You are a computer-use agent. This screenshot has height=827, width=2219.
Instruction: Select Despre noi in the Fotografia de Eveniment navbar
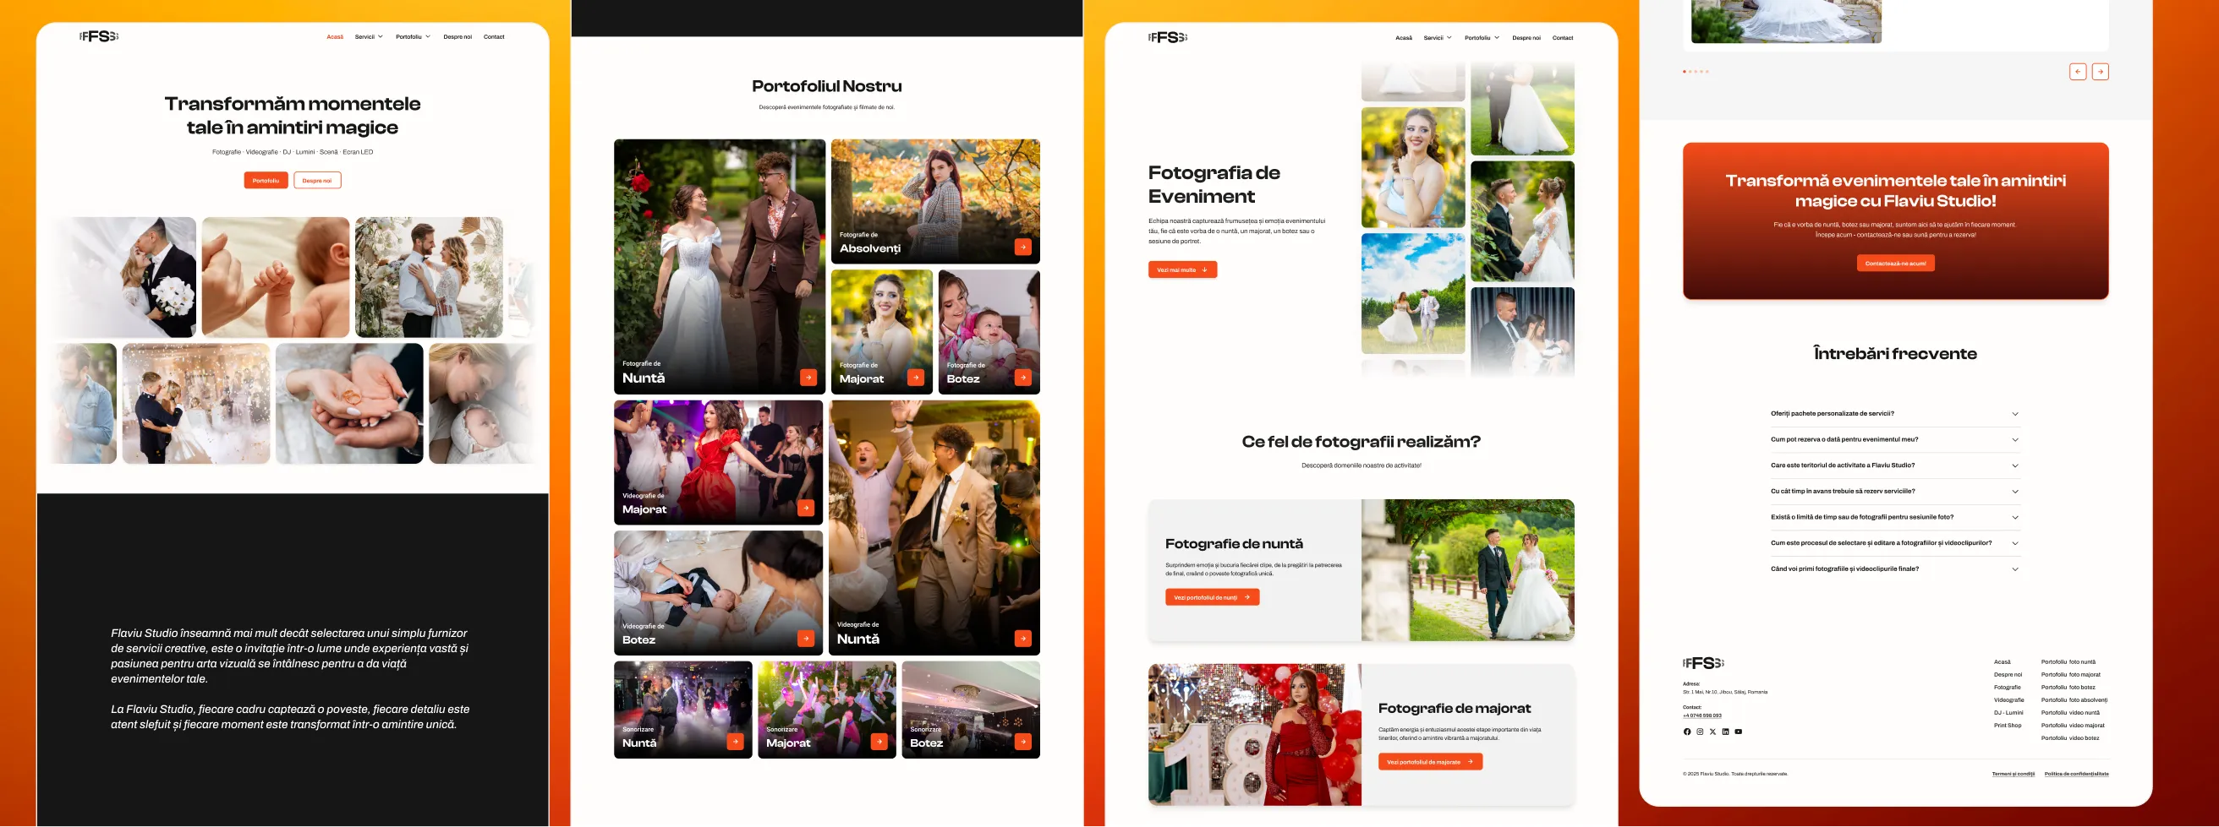coord(1526,38)
